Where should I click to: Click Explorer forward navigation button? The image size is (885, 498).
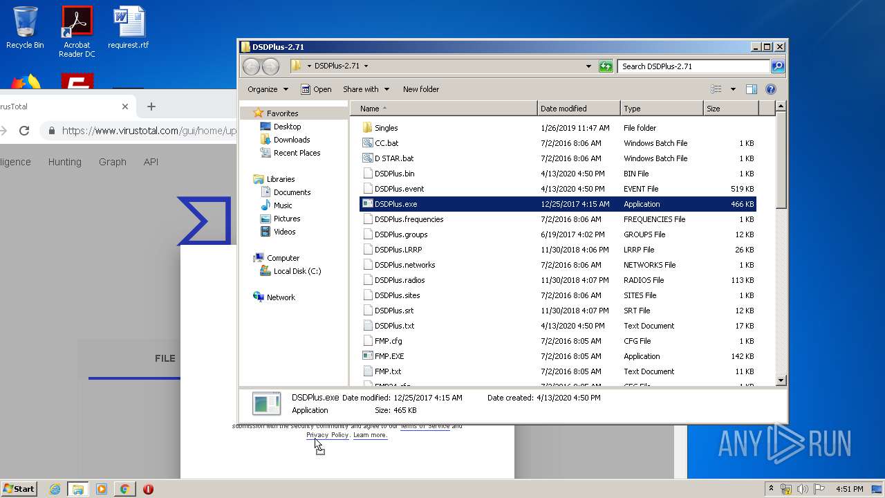270,66
